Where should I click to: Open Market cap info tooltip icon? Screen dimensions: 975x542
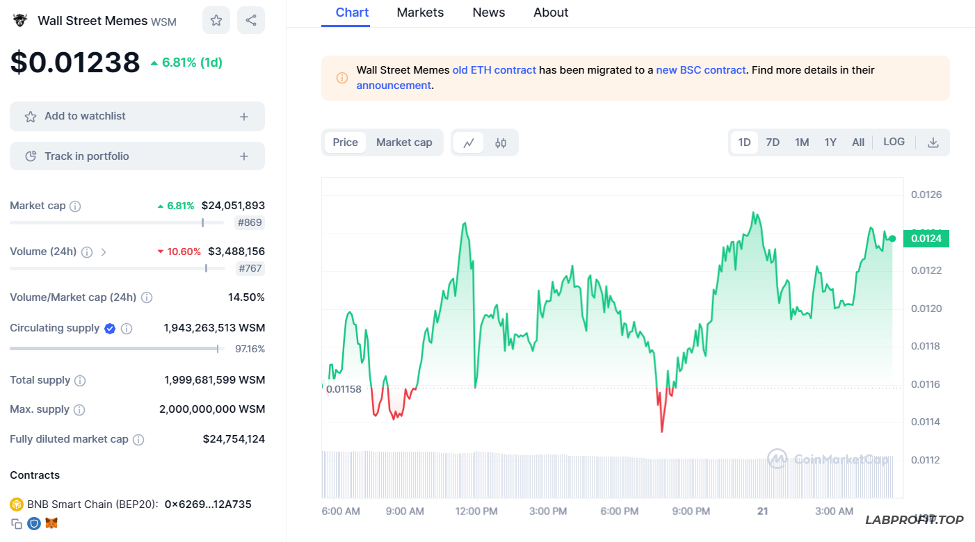click(x=75, y=206)
